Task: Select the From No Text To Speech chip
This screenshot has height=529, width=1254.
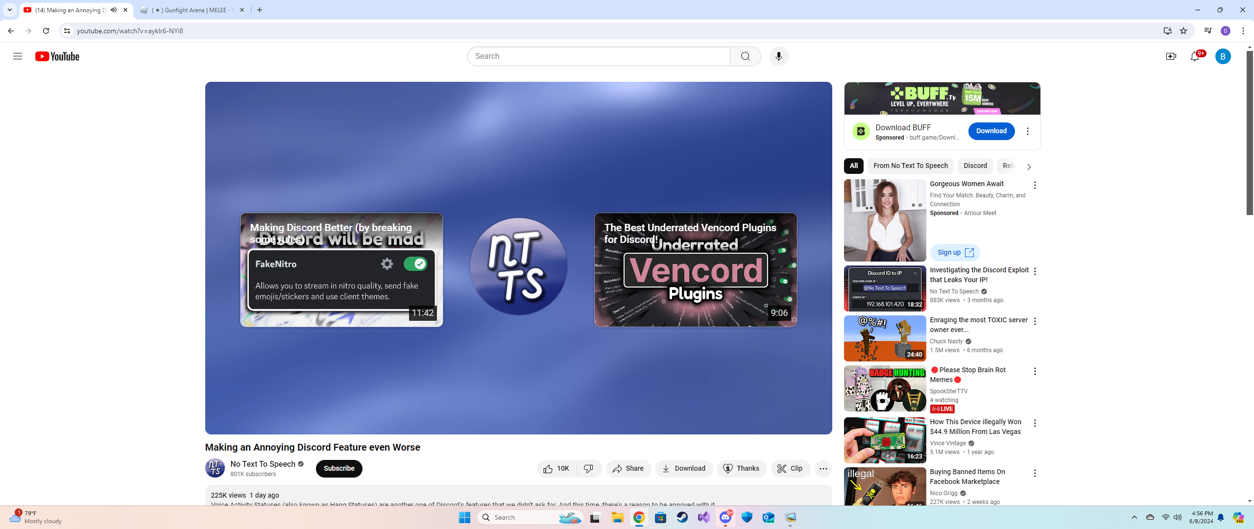Action: point(910,166)
